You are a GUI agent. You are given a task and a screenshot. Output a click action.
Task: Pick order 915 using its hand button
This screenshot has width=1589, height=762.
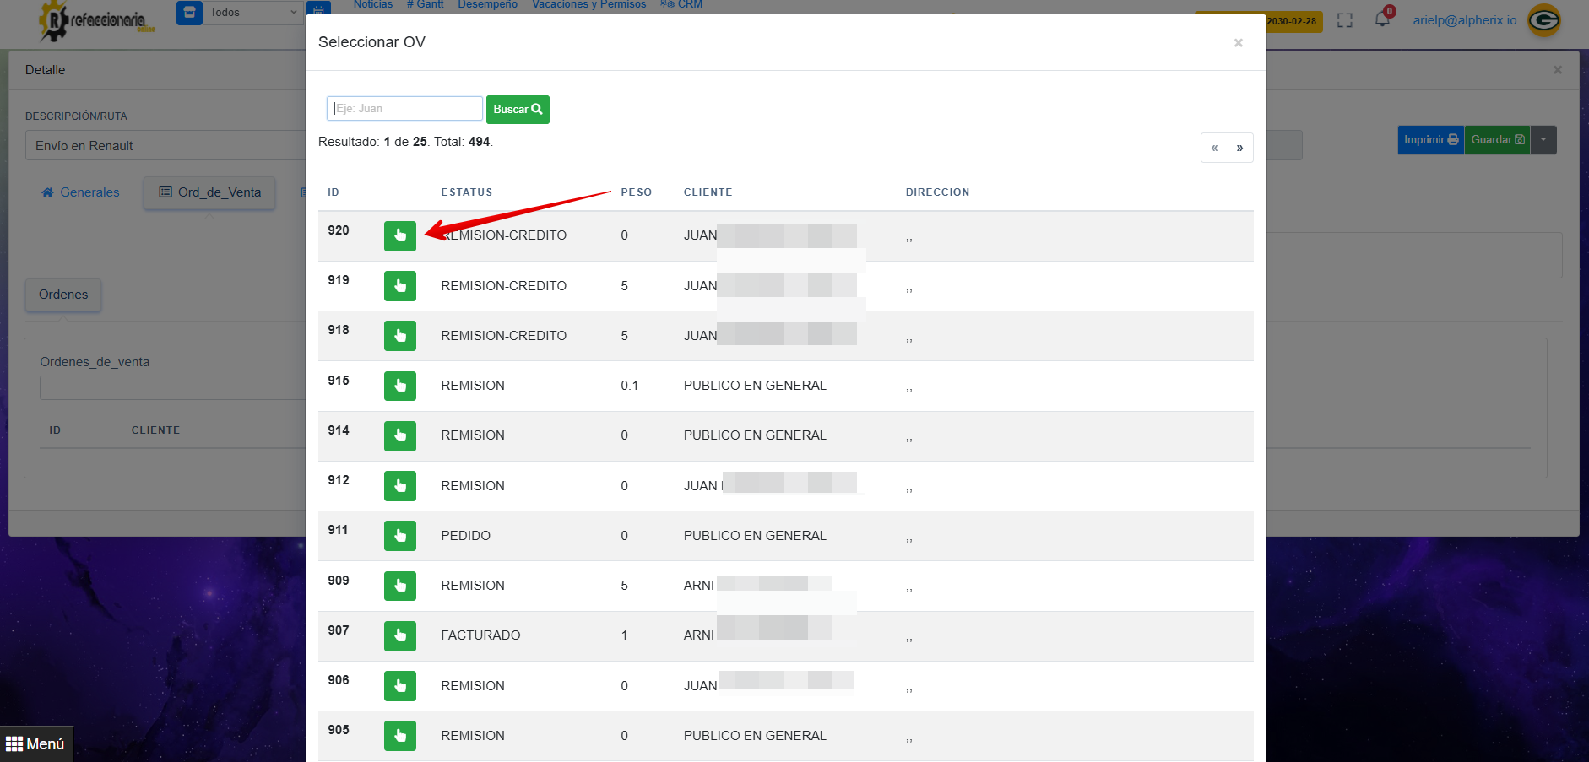[x=399, y=386]
